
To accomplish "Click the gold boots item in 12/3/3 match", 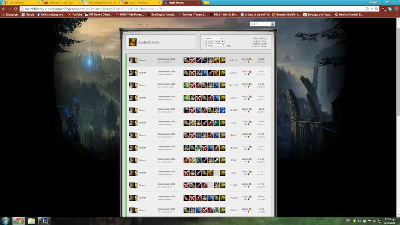I will [x=216, y=185].
